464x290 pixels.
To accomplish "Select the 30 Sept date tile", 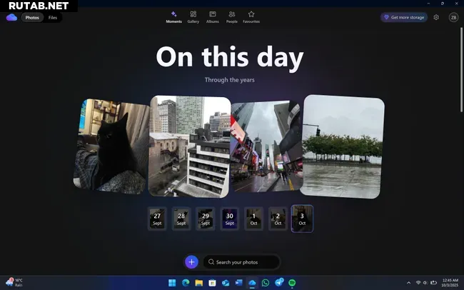I will 229,219.
